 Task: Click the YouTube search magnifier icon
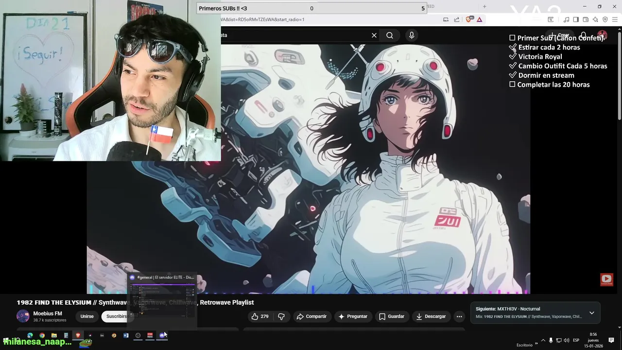pyautogui.click(x=390, y=35)
